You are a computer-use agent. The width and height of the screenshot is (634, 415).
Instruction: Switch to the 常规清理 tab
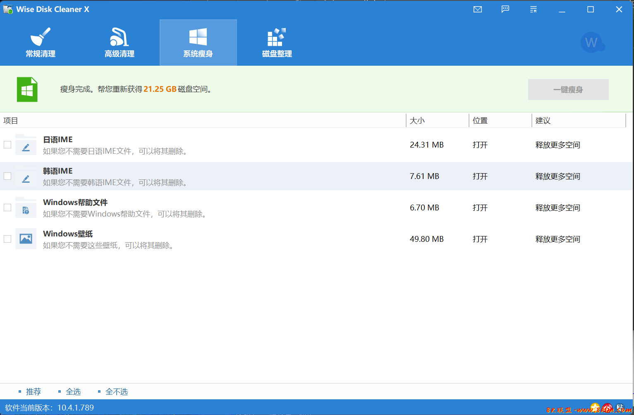(x=41, y=43)
